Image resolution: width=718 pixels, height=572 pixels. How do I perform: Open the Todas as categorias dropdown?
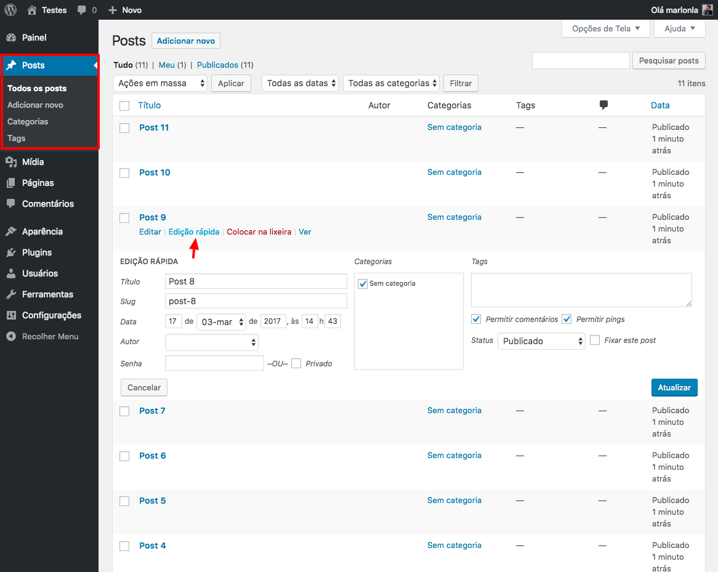click(391, 83)
